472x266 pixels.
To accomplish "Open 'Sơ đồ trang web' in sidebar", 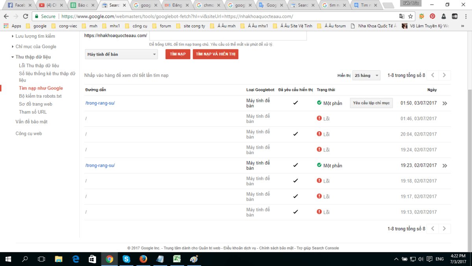I will (x=35, y=104).
